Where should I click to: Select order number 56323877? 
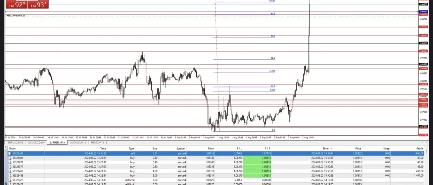[x=18, y=167]
